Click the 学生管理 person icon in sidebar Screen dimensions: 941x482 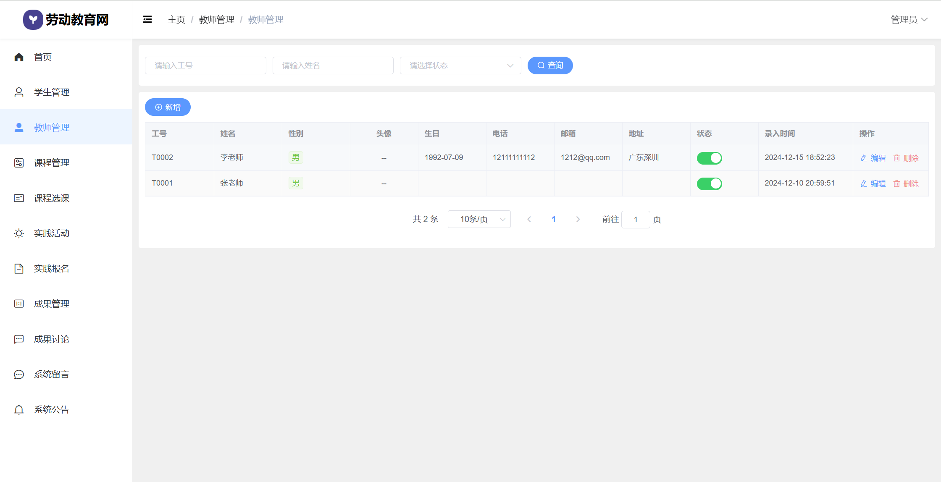pos(19,92)
